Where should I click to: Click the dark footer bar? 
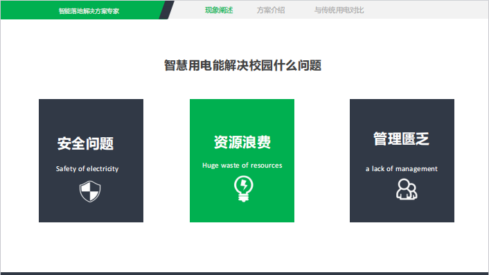(244, 274)
